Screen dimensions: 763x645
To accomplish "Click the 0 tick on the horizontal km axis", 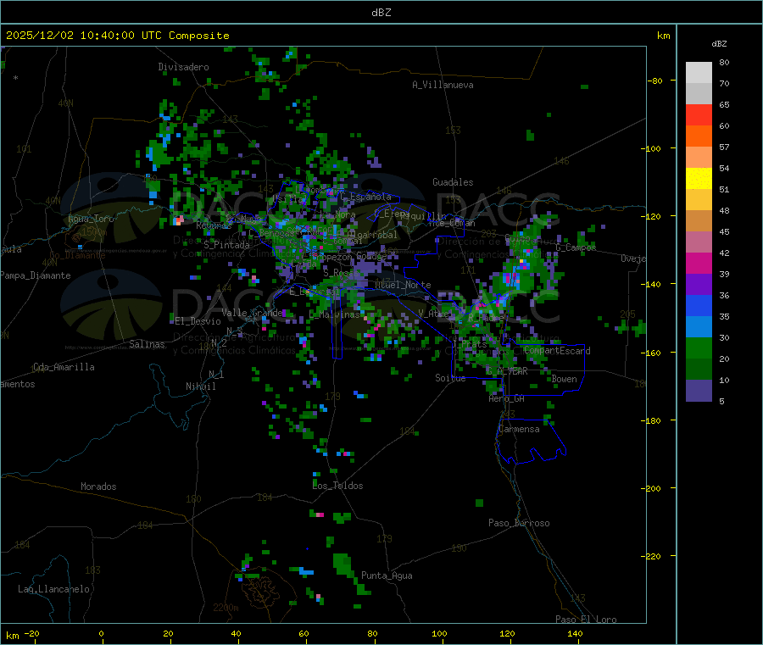I will pyautogui.click(x=101, y=633).
